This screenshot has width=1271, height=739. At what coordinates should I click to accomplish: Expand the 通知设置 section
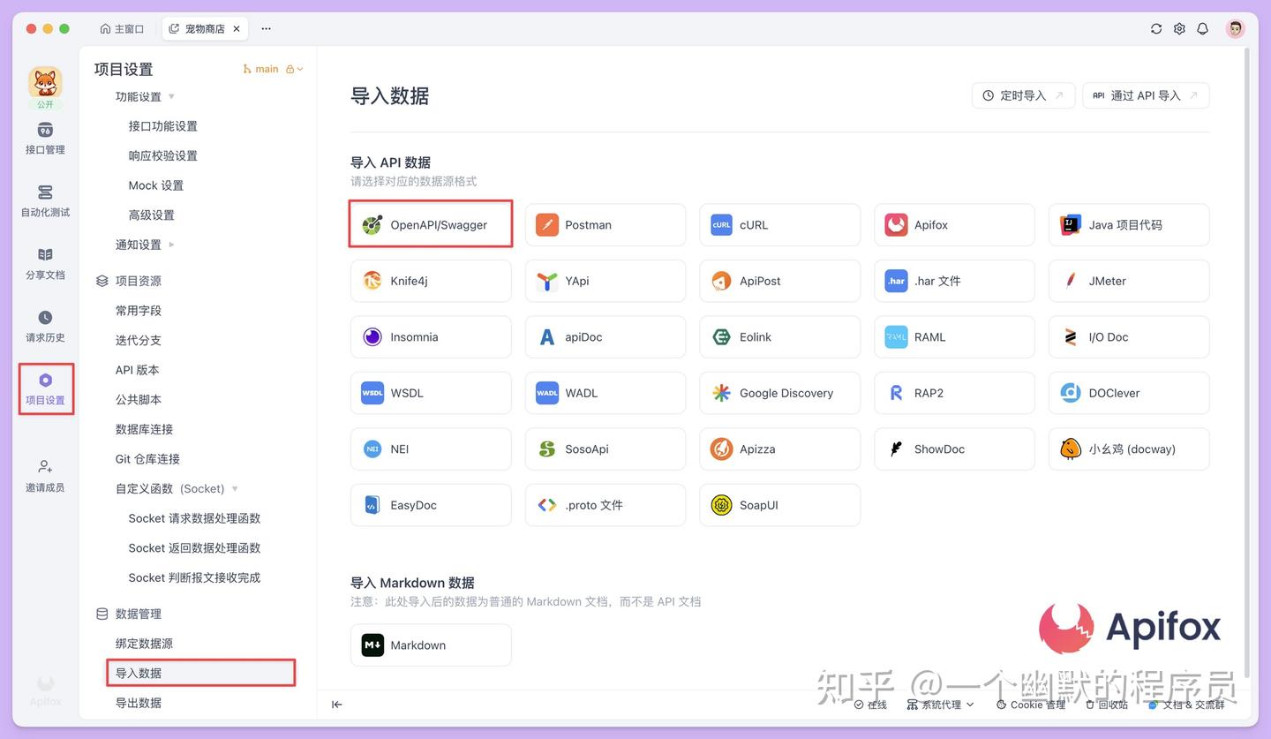139,244
